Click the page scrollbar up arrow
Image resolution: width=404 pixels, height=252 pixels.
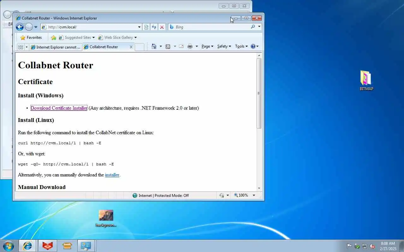tap(259, 55)
